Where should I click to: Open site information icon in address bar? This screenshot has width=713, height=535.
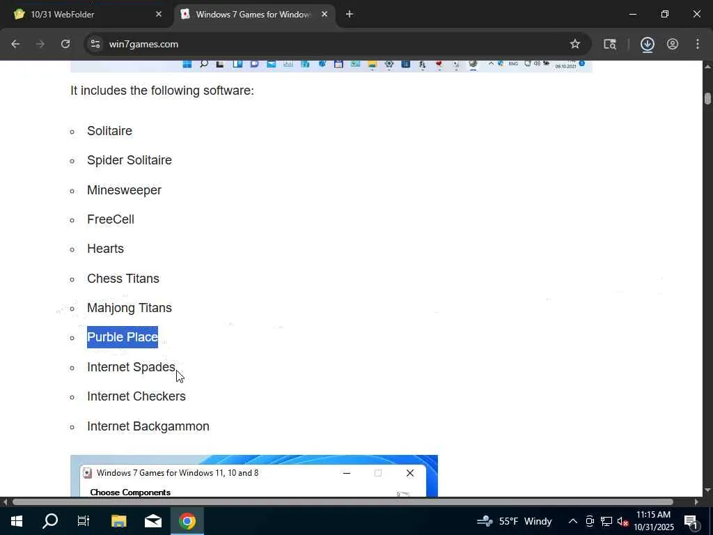tap(95, 44)
